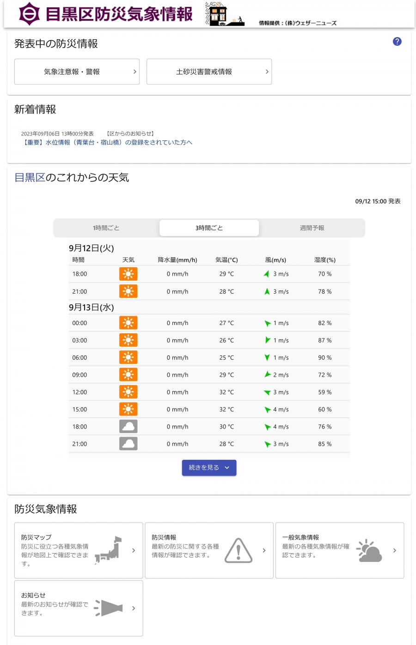Select the 3時間ごと forecast tab
Image resolution: width=416 pixels, height=645 pixels.
coord(209,228)
